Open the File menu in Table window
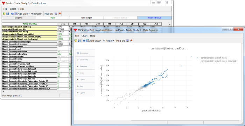 click(x=6, y=9)
